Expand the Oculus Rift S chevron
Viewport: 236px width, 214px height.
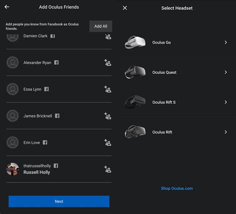coord(226,102)
